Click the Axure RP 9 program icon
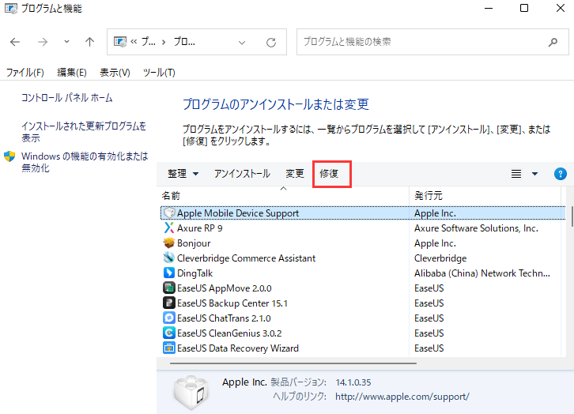 [x=168, y=228]
